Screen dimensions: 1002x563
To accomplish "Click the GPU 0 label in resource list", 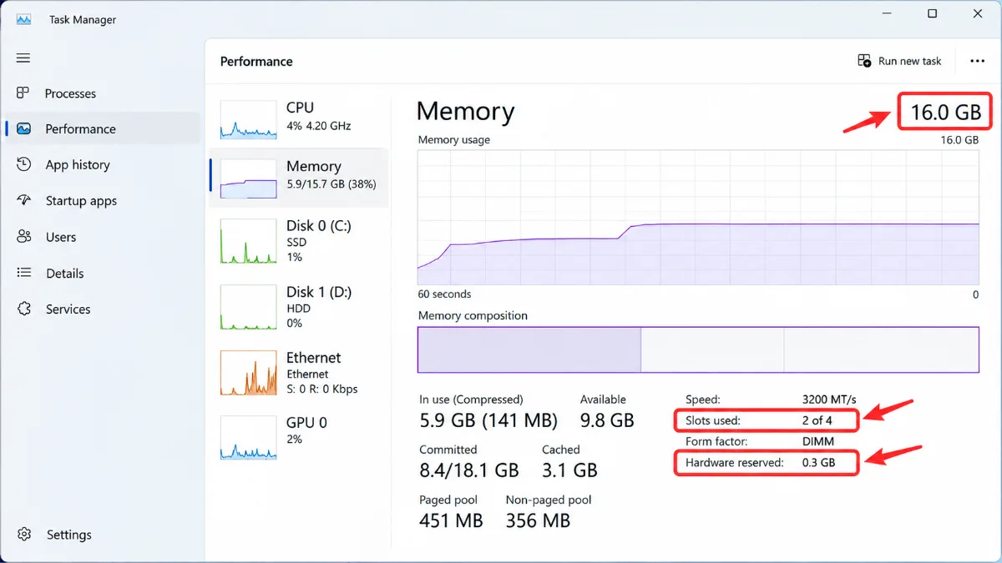I will coord(306,423).
